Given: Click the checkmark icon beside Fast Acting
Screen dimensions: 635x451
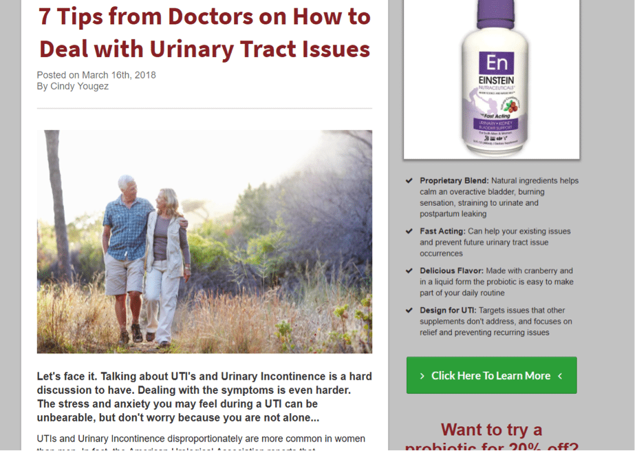Looking at the screenshot, I should click(x=409, y=231).
